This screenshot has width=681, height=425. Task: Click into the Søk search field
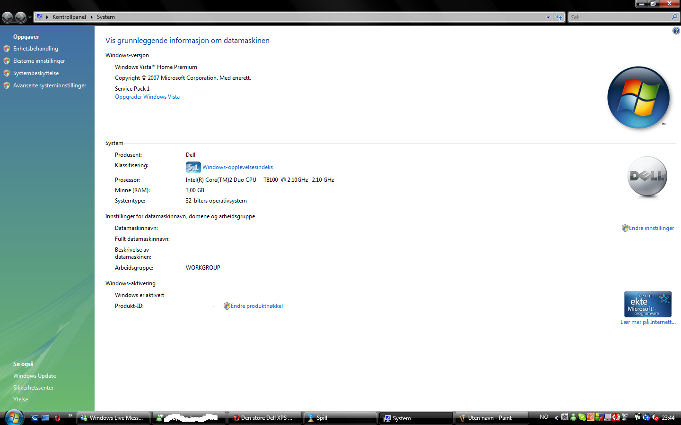pyautogui.click(x=620, y=17)
